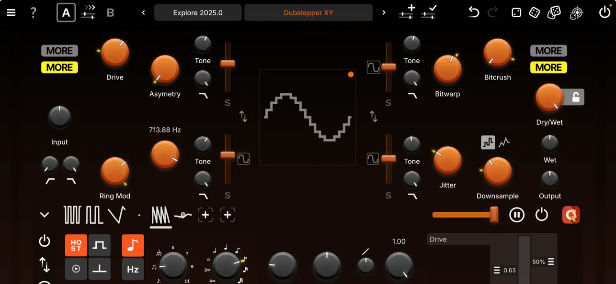Image resolution: width=616 pixels, height=284 pixels.
Task: Select the dice-with-crosshair targeted randomize icon
Action: 577,12
